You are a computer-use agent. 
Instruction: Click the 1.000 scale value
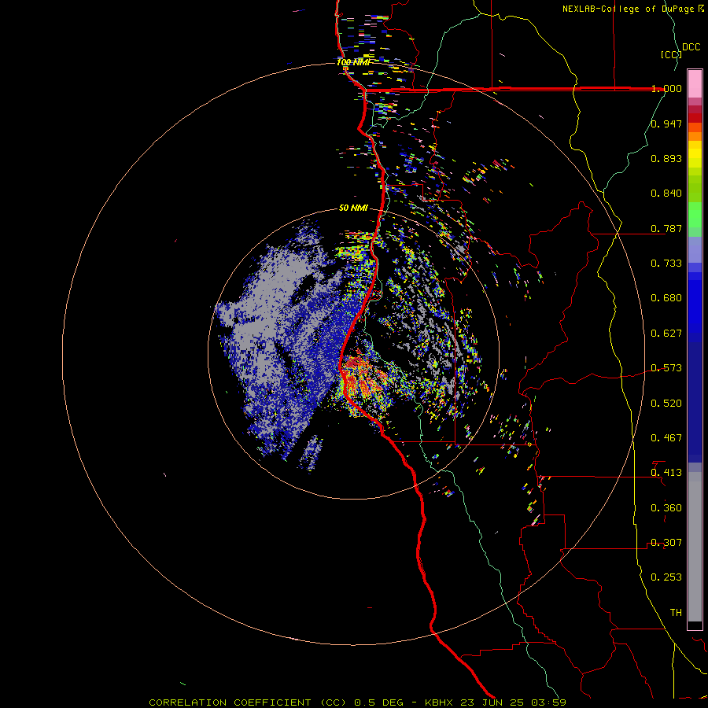click(x=666, y=88)
